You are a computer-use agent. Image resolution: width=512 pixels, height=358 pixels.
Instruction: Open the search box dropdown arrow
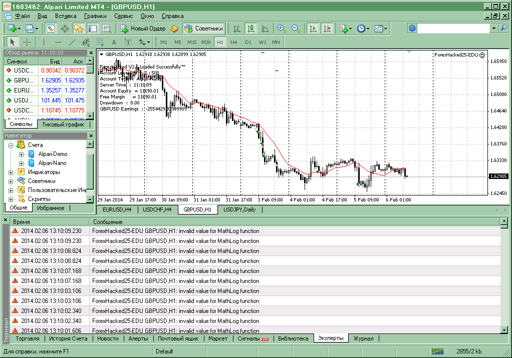click(x=494, y=28)
